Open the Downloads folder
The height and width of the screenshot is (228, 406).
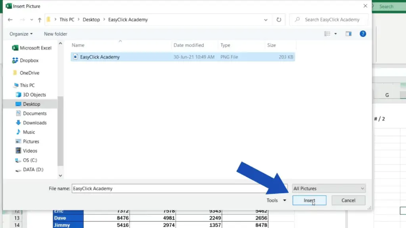tap(31, 123)
